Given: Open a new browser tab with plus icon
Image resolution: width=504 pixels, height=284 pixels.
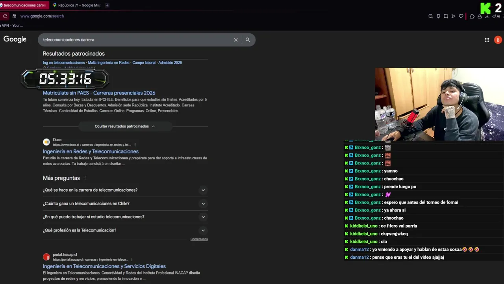Looking at the screenshot, I should (x=107, y=5).
